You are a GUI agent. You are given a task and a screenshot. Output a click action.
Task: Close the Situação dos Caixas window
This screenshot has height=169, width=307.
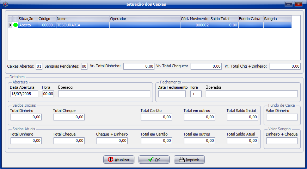pos(299,4)
